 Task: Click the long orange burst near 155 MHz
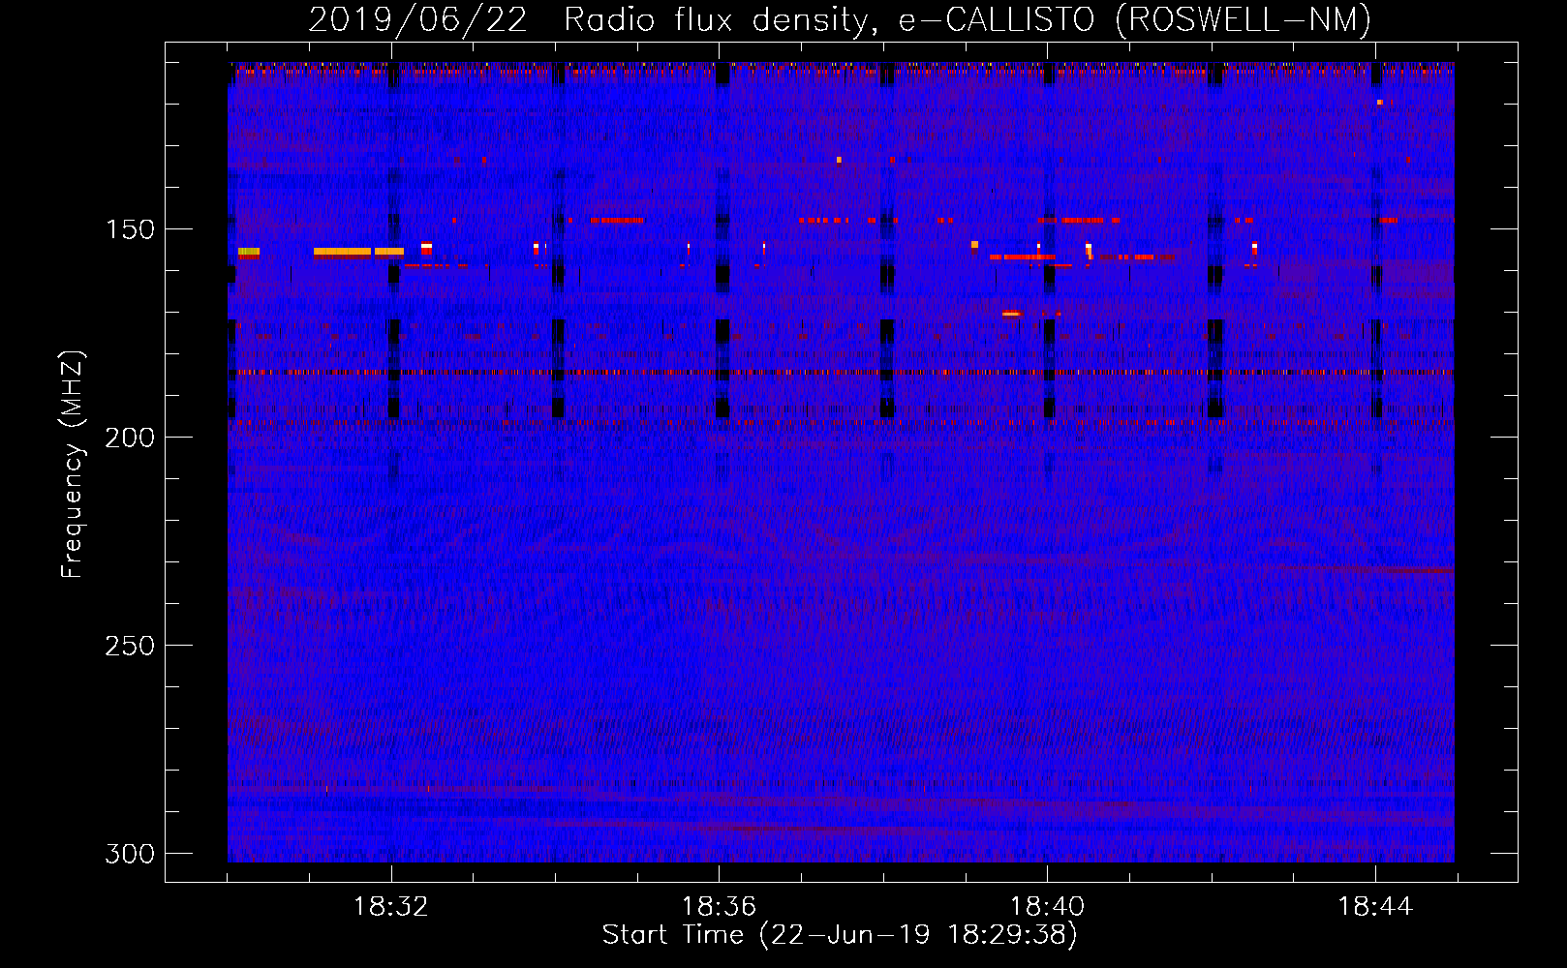point(342,252)
